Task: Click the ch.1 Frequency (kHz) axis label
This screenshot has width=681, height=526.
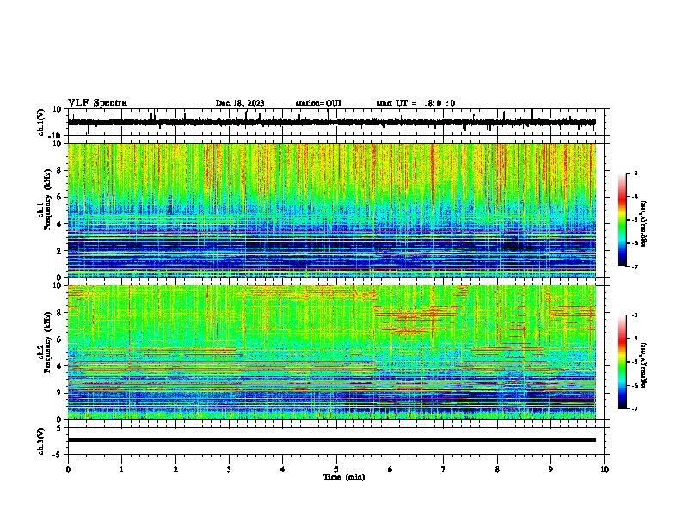Action: [x=45, y=200]
